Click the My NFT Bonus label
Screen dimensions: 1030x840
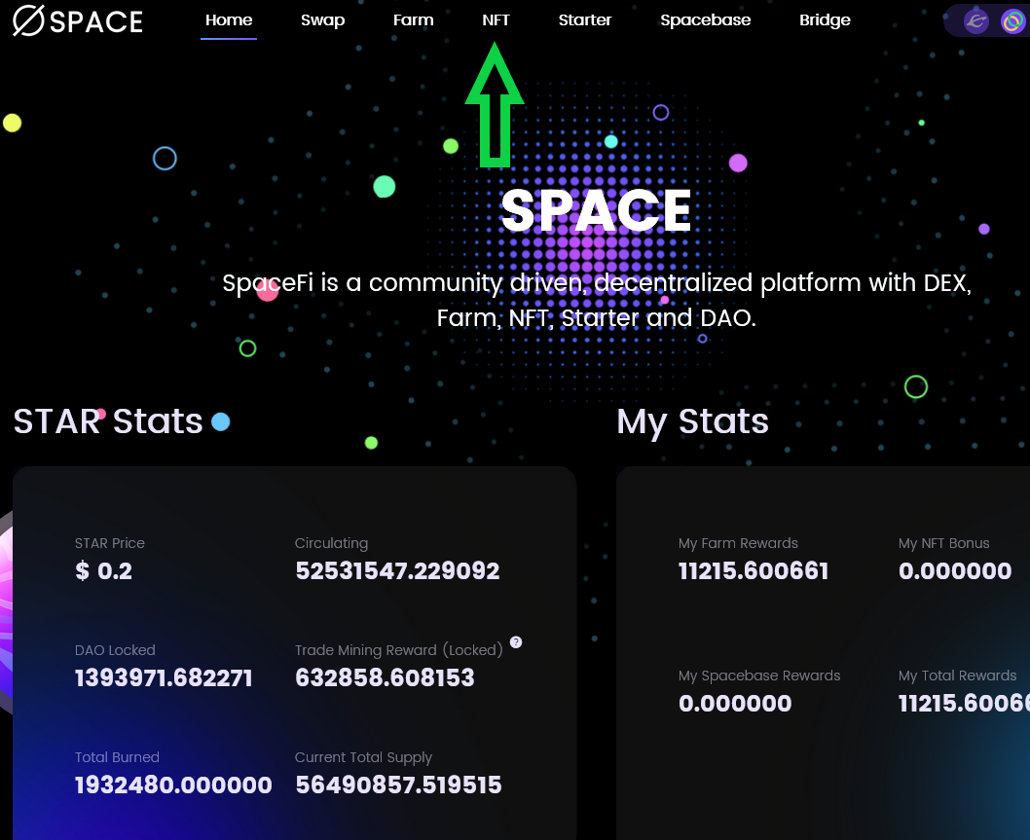click(944, 543)
